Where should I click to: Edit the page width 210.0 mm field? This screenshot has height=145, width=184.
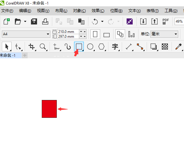click(x=68, y=32)
